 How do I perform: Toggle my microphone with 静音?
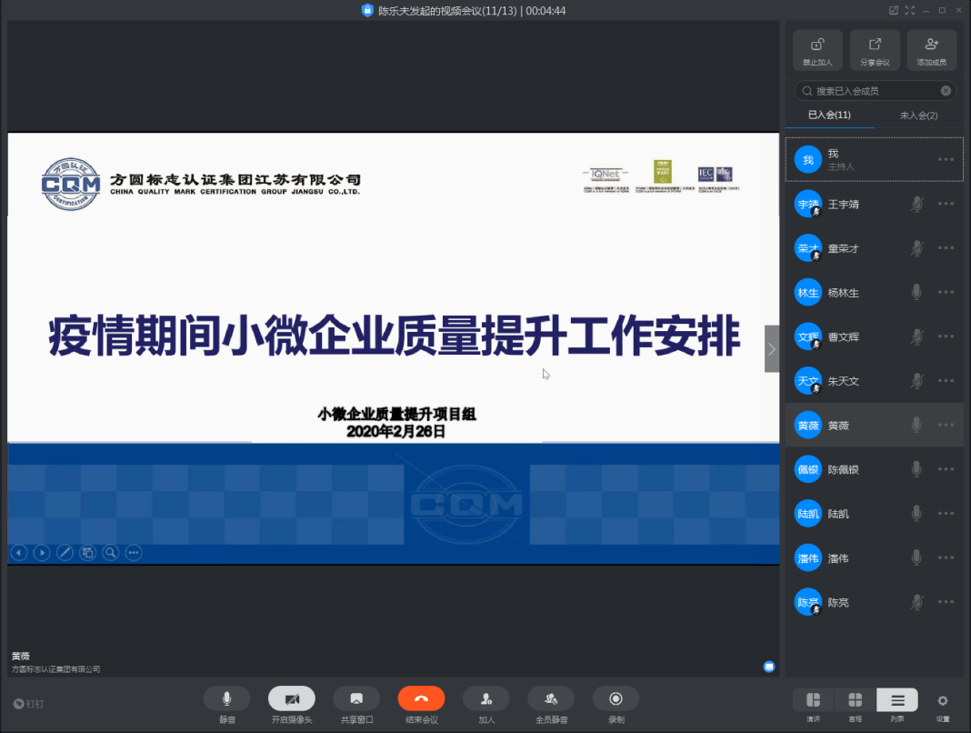click(x=227, y=698)
